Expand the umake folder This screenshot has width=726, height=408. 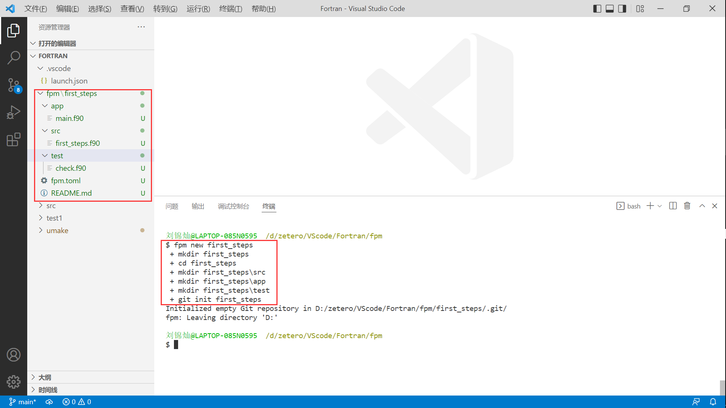point(57,230)
